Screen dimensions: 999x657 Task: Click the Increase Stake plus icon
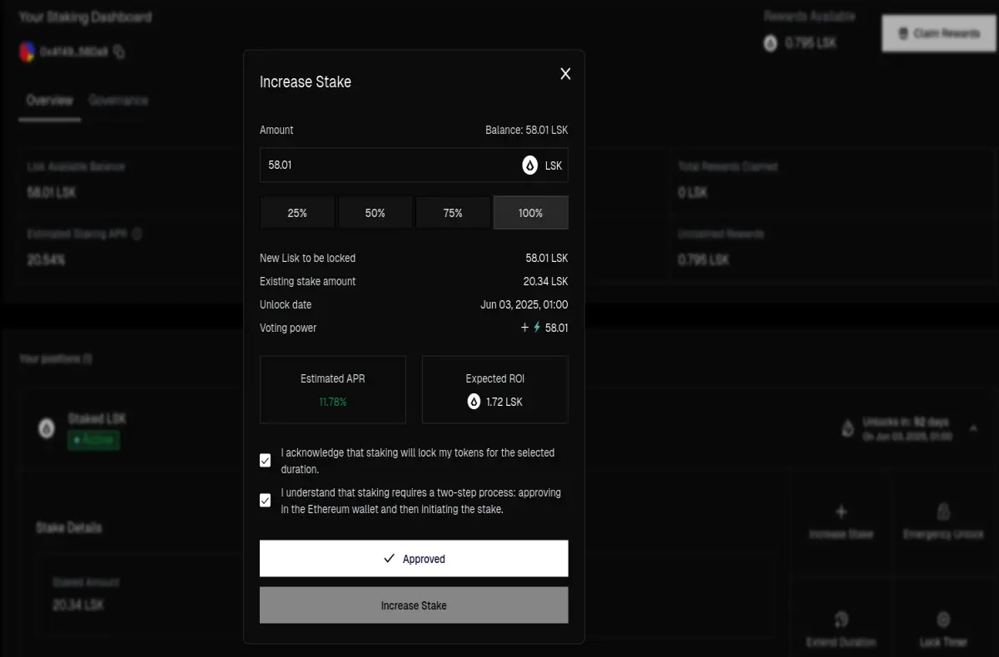pos(841,511)
